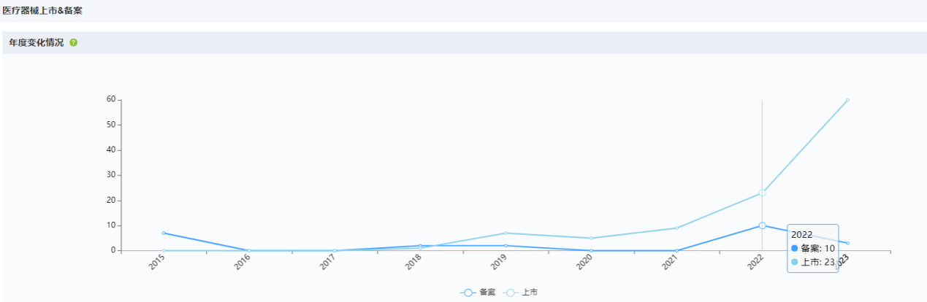Click the 上市 data point for 2019
This screenshot has height=302, width=927.
tap(506, 233)
